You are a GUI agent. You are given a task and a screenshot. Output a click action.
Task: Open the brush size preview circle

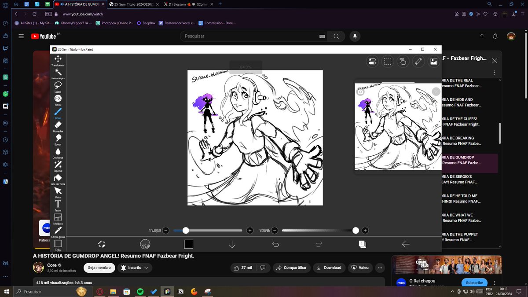145,244
